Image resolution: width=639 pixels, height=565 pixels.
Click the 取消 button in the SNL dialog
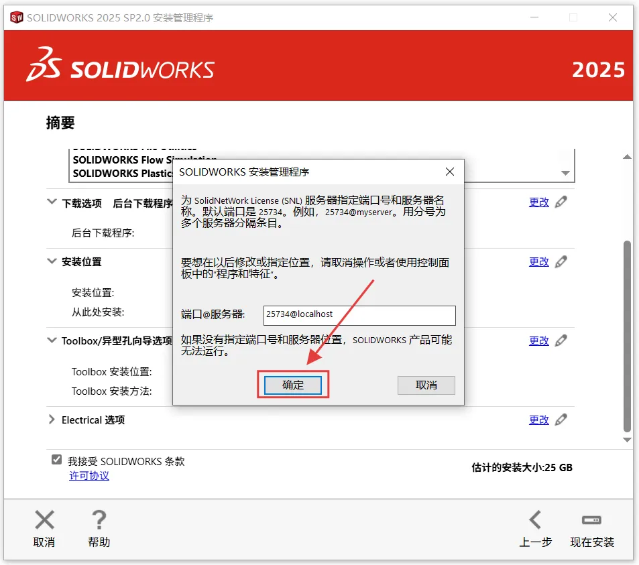pos(426,385)
